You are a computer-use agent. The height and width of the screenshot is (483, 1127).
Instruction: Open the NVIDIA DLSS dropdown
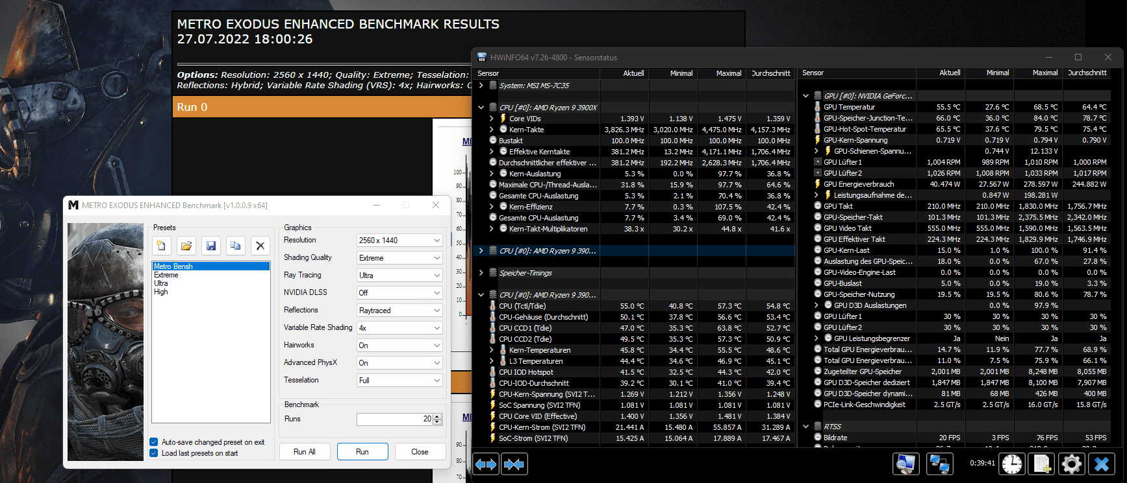click(x=399, y=292)
